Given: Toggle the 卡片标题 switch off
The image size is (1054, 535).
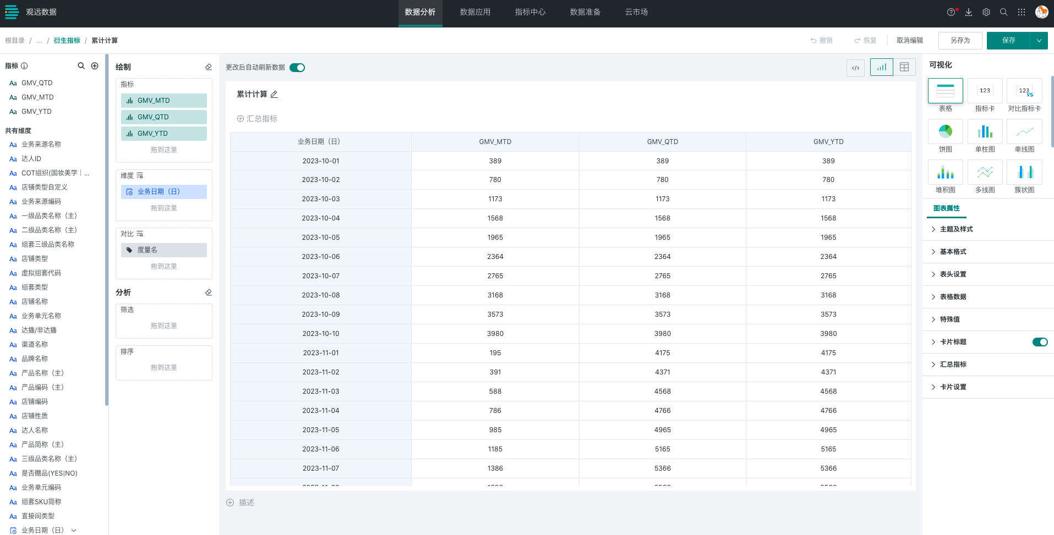Looking at the screenshot, I should (1040, 342).
